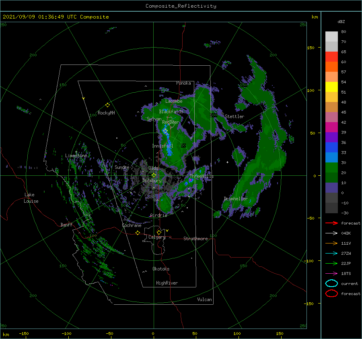Click the HighRiver town label

pos(167,283)
